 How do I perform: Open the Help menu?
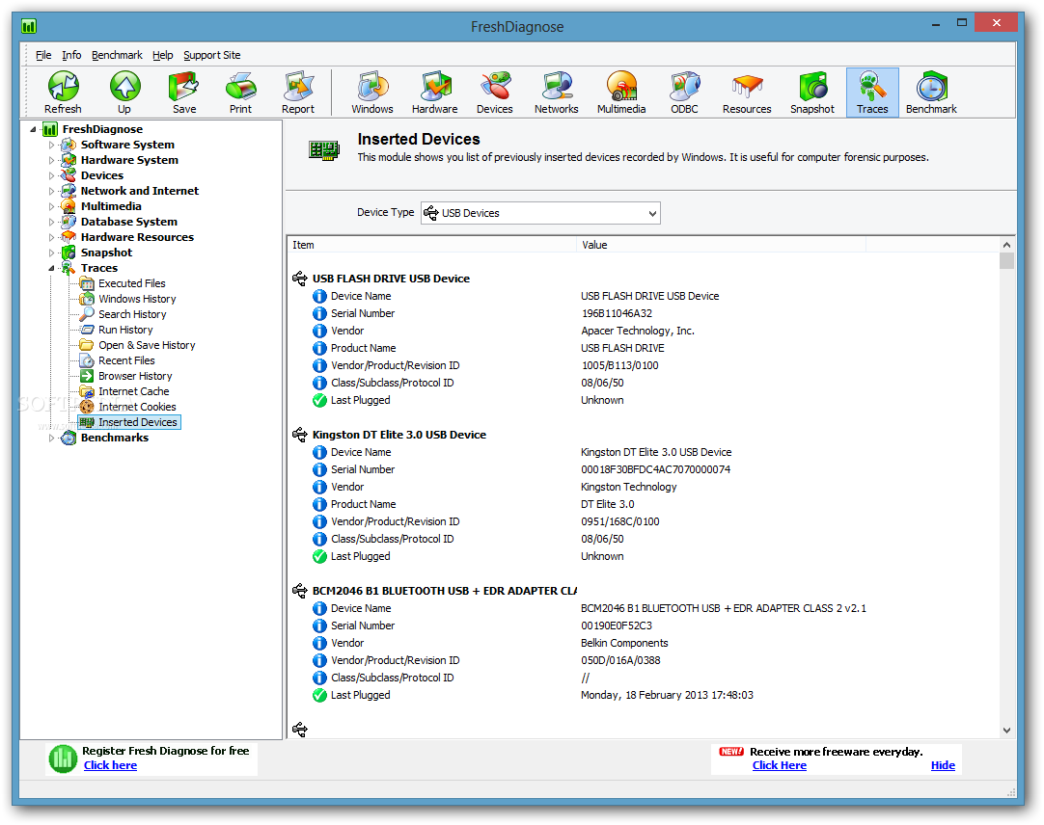click(x=162, y=55)
